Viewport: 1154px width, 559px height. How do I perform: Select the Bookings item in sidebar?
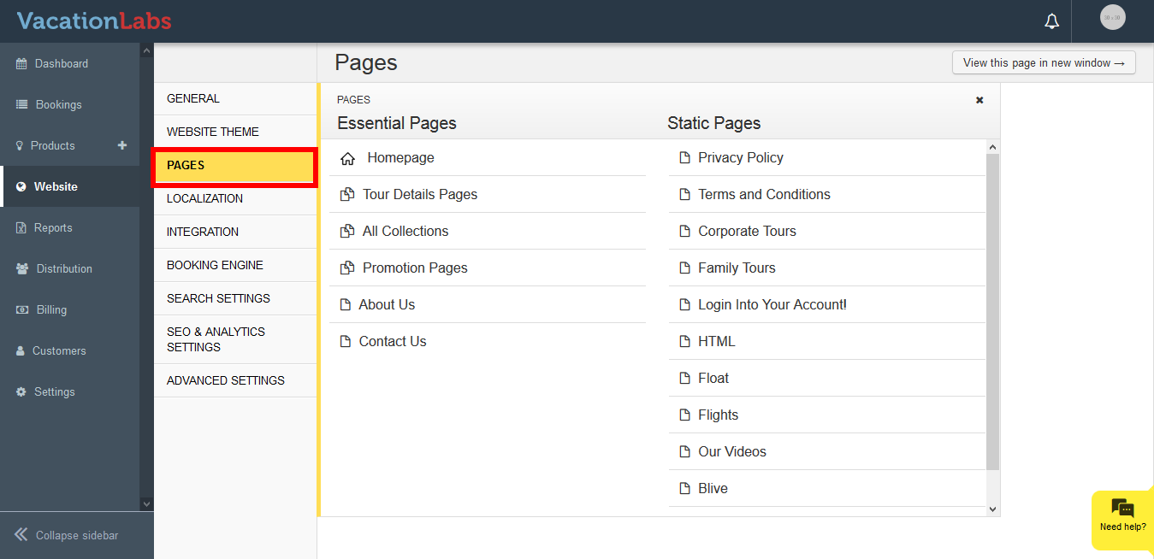tap(58, 105)
